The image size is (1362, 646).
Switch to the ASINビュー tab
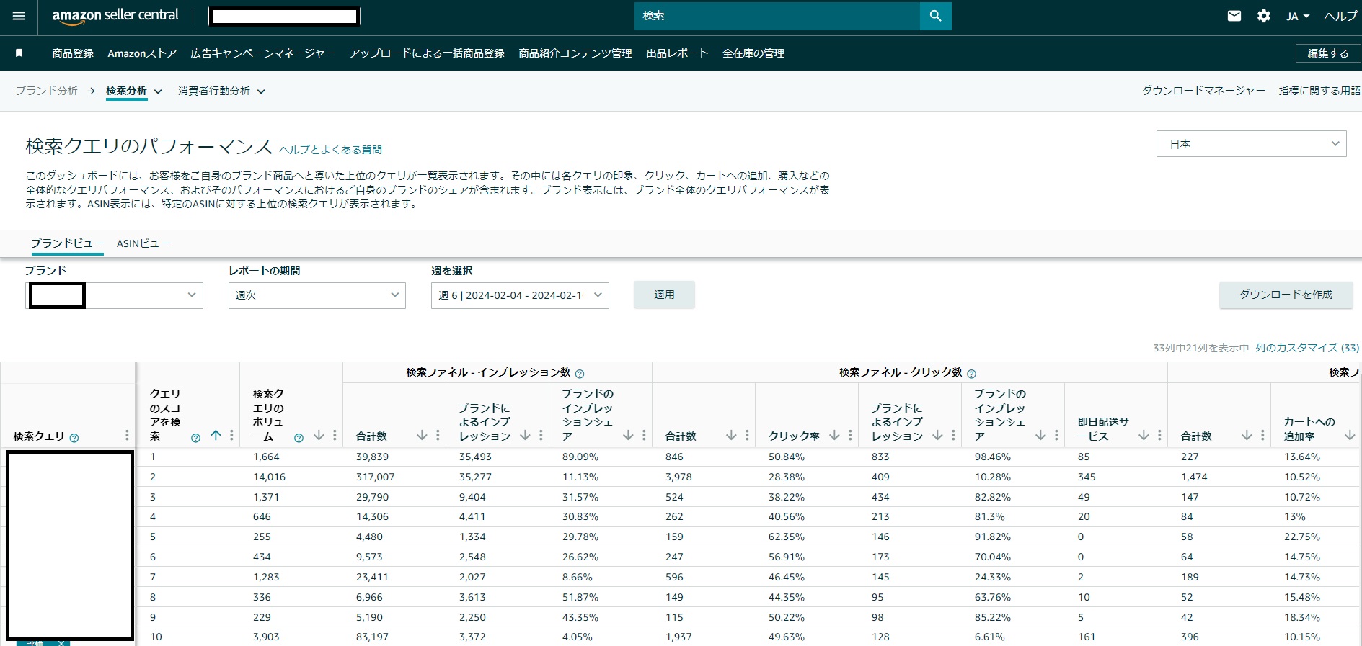point(143,243)
